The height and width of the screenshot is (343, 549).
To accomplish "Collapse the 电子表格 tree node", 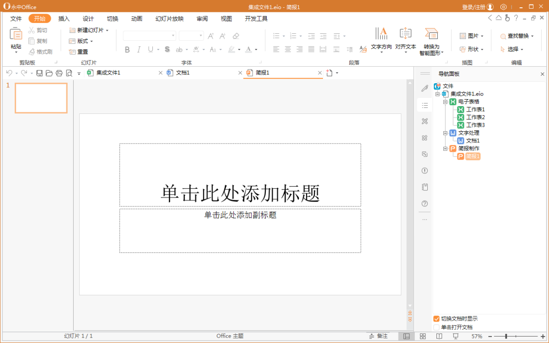I will (445, 102).
